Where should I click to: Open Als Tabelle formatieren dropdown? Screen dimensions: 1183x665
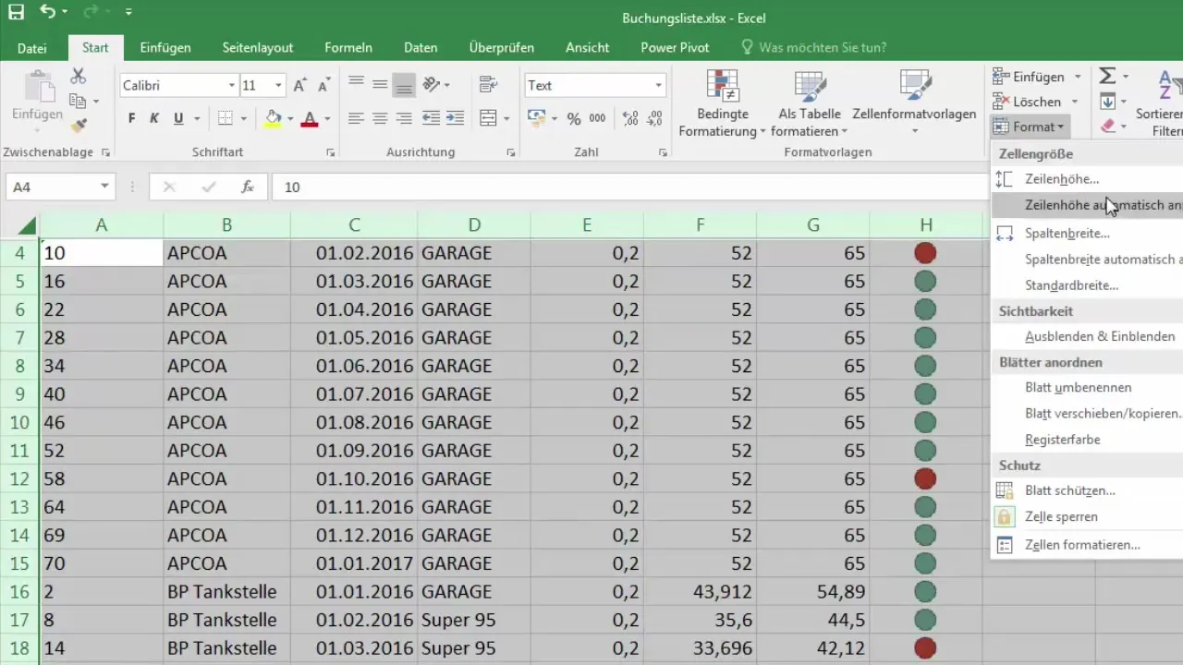click(810, 104)
